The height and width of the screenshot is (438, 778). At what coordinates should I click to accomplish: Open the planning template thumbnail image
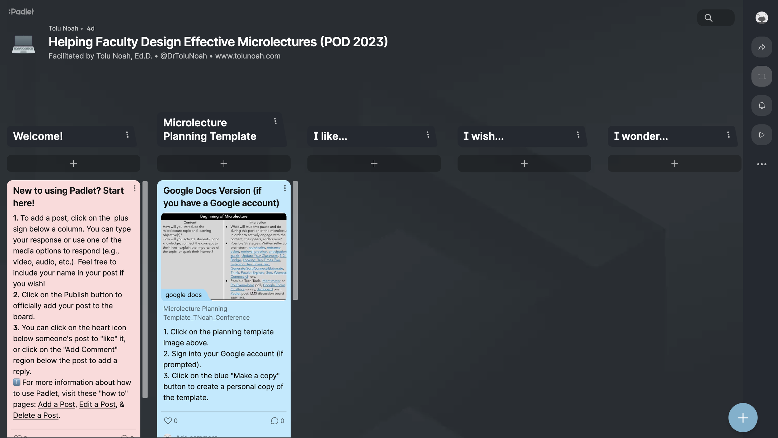click(x=223, y=257)
